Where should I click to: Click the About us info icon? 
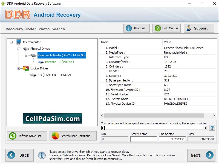128,28
